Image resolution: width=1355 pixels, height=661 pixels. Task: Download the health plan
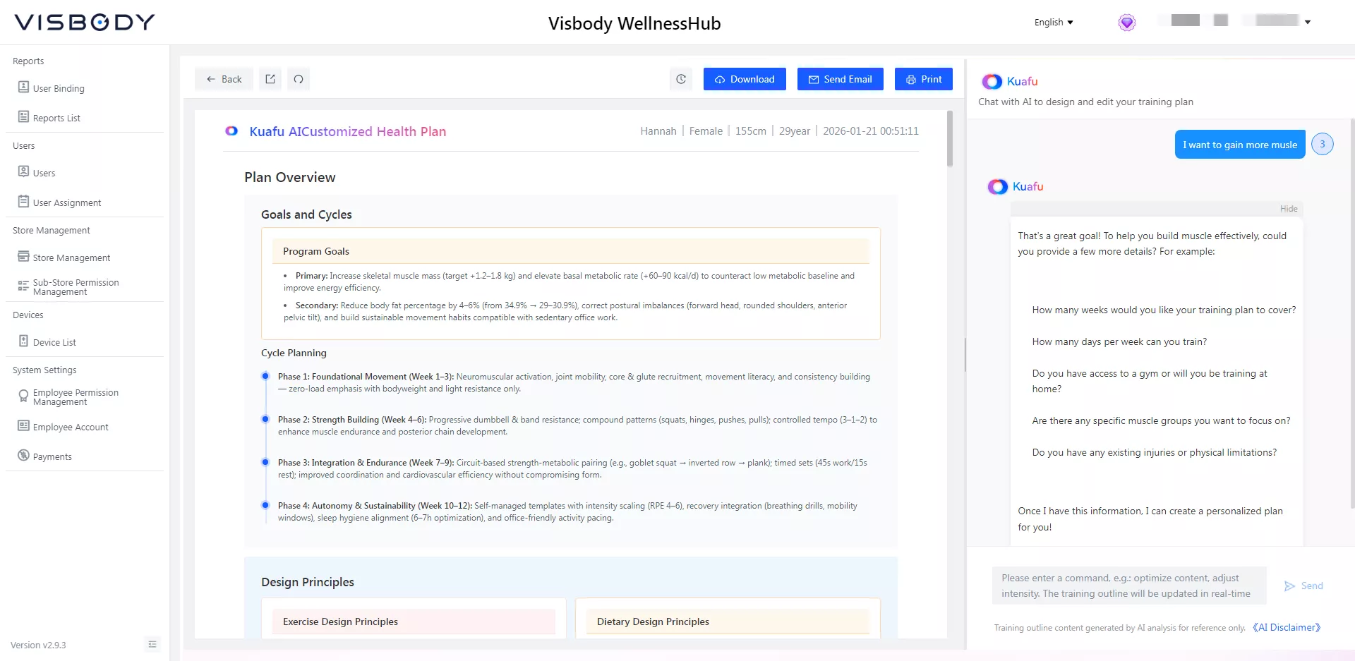click(744, 79)
